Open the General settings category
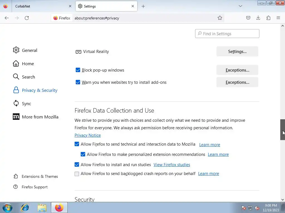285x213 pixels. pyautogui.click(x=25, y=50)
